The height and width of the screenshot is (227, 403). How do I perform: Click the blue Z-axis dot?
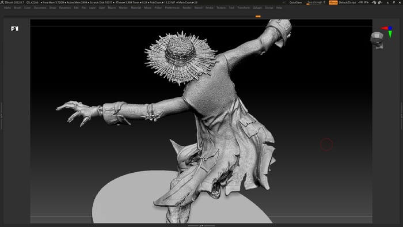tap(390, 28)
